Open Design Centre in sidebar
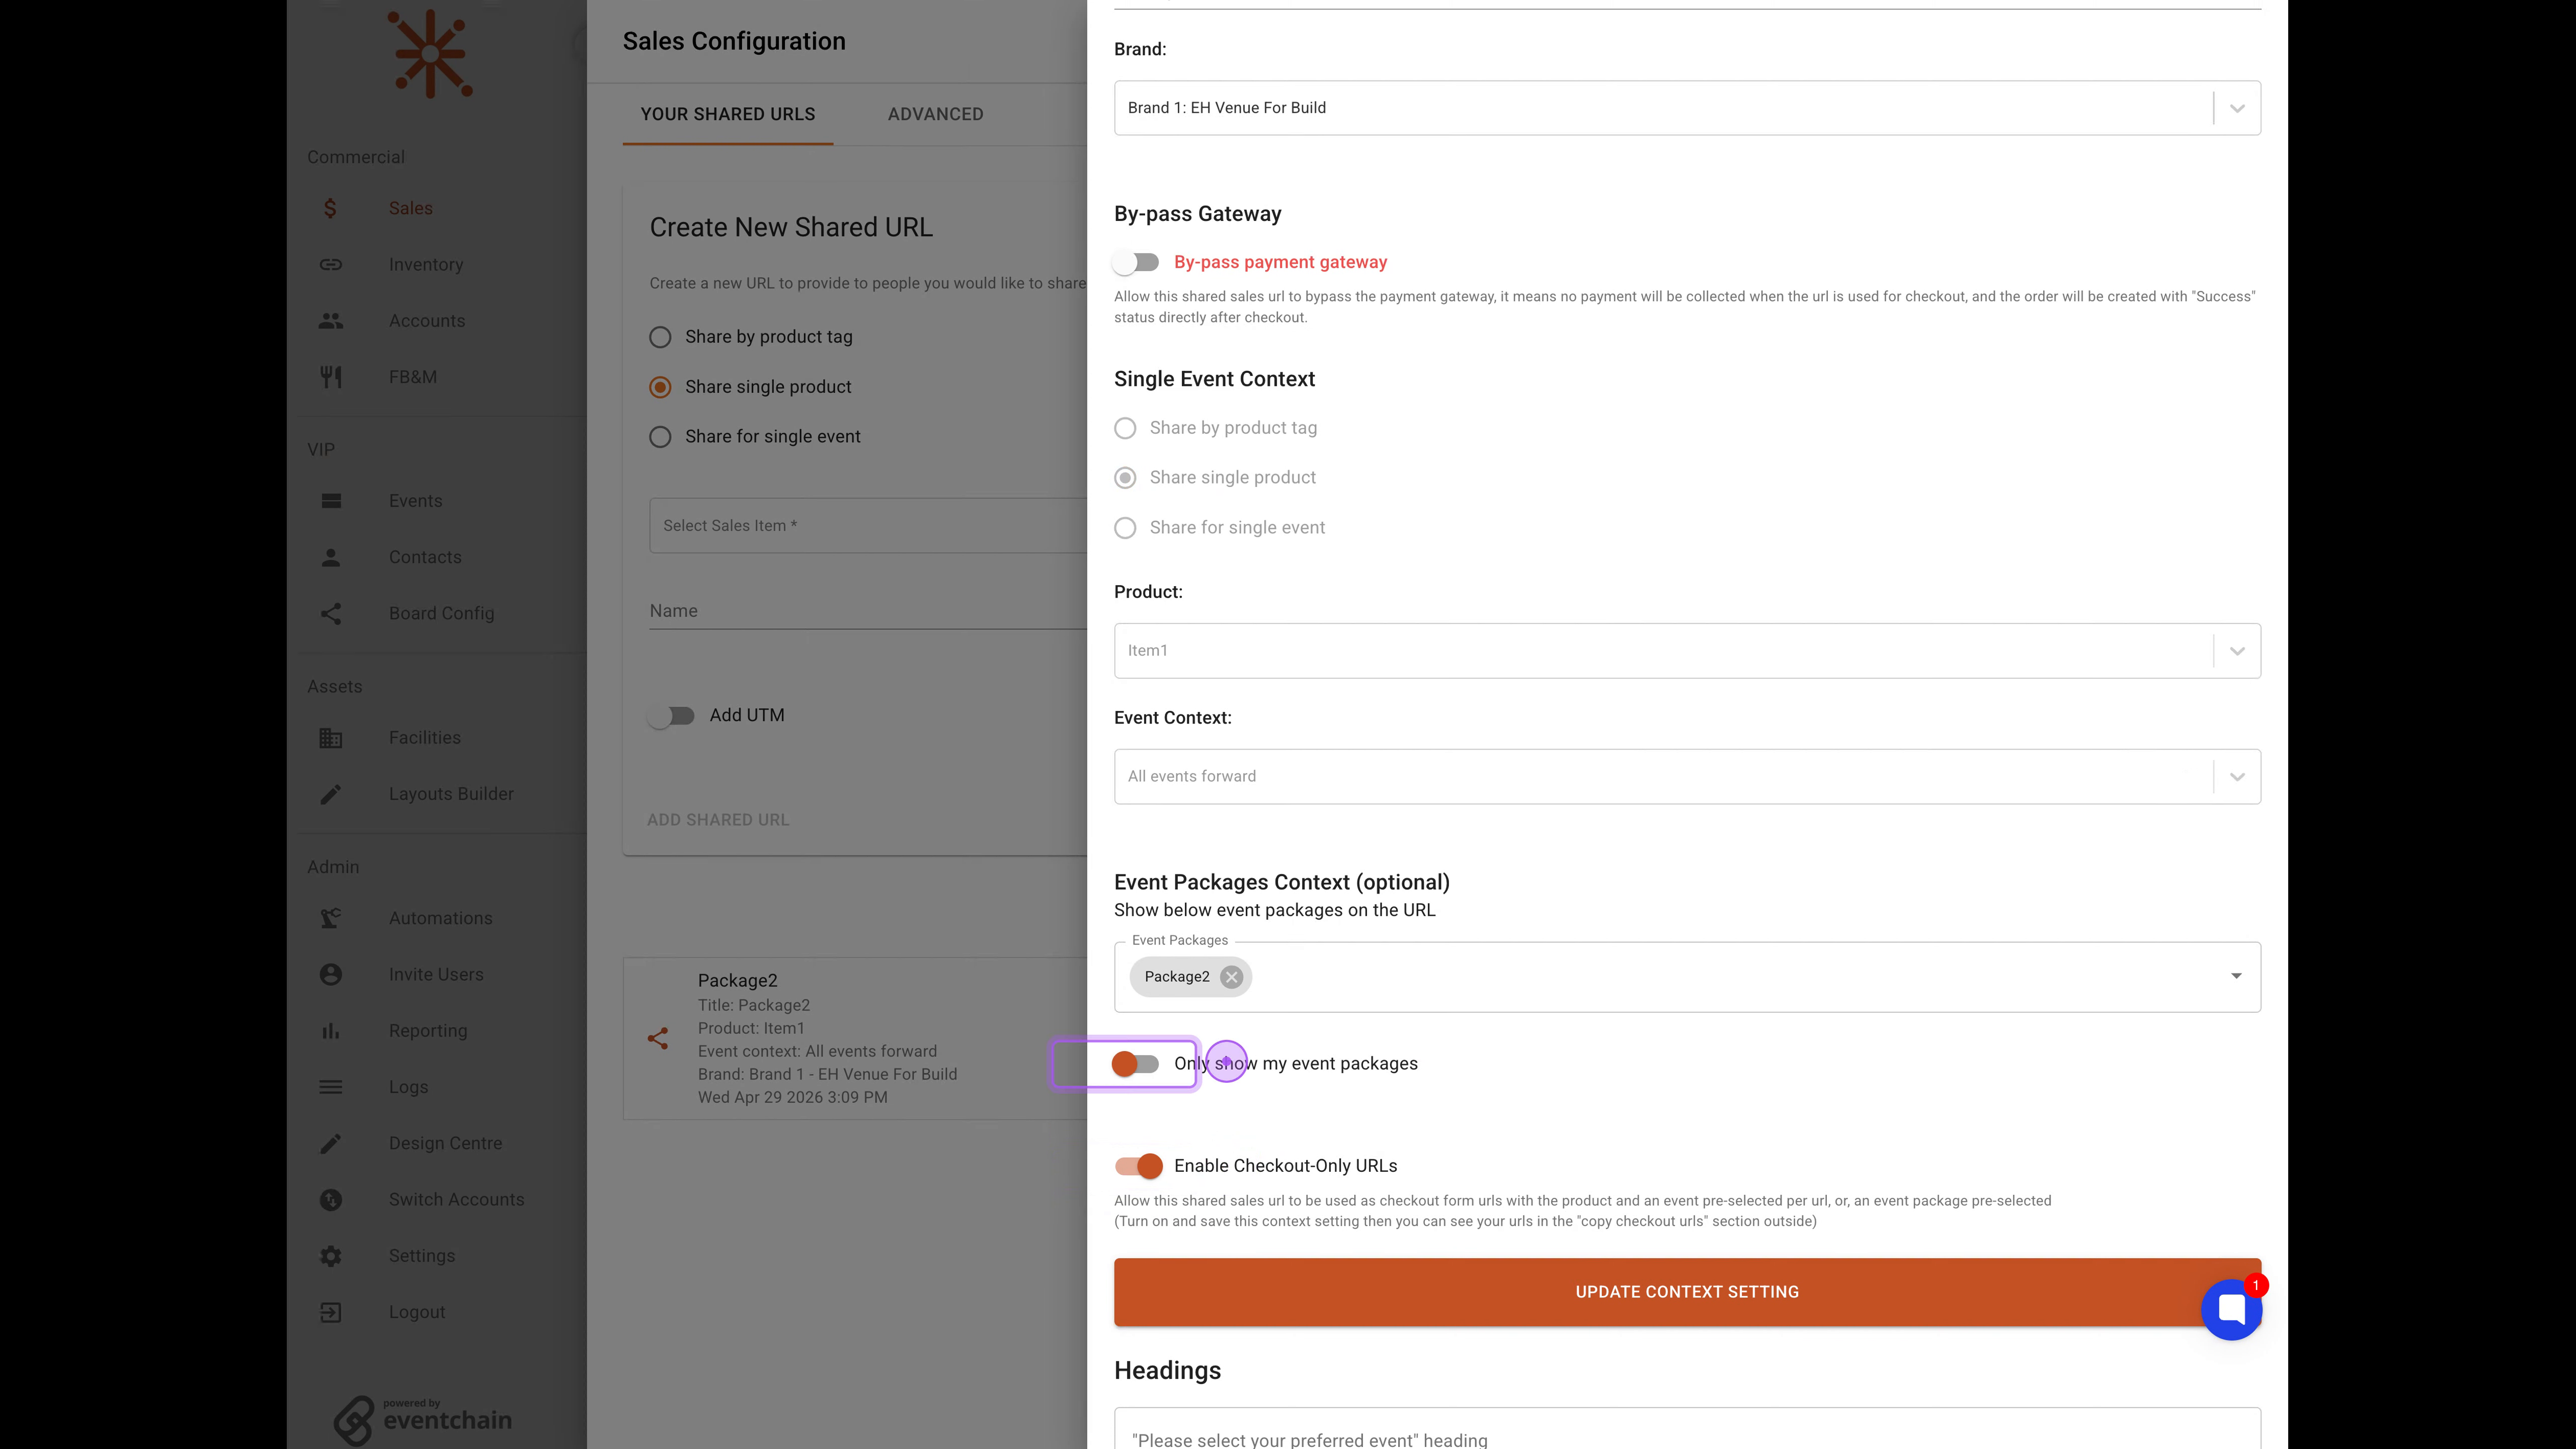This screenshot has height=1449, width=2576. [x=445, y=1143]
